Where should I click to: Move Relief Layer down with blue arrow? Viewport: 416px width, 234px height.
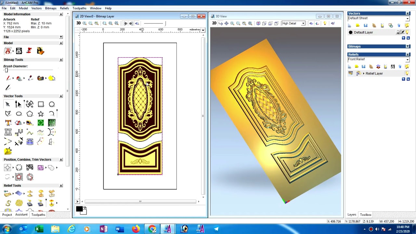[408, 79]
